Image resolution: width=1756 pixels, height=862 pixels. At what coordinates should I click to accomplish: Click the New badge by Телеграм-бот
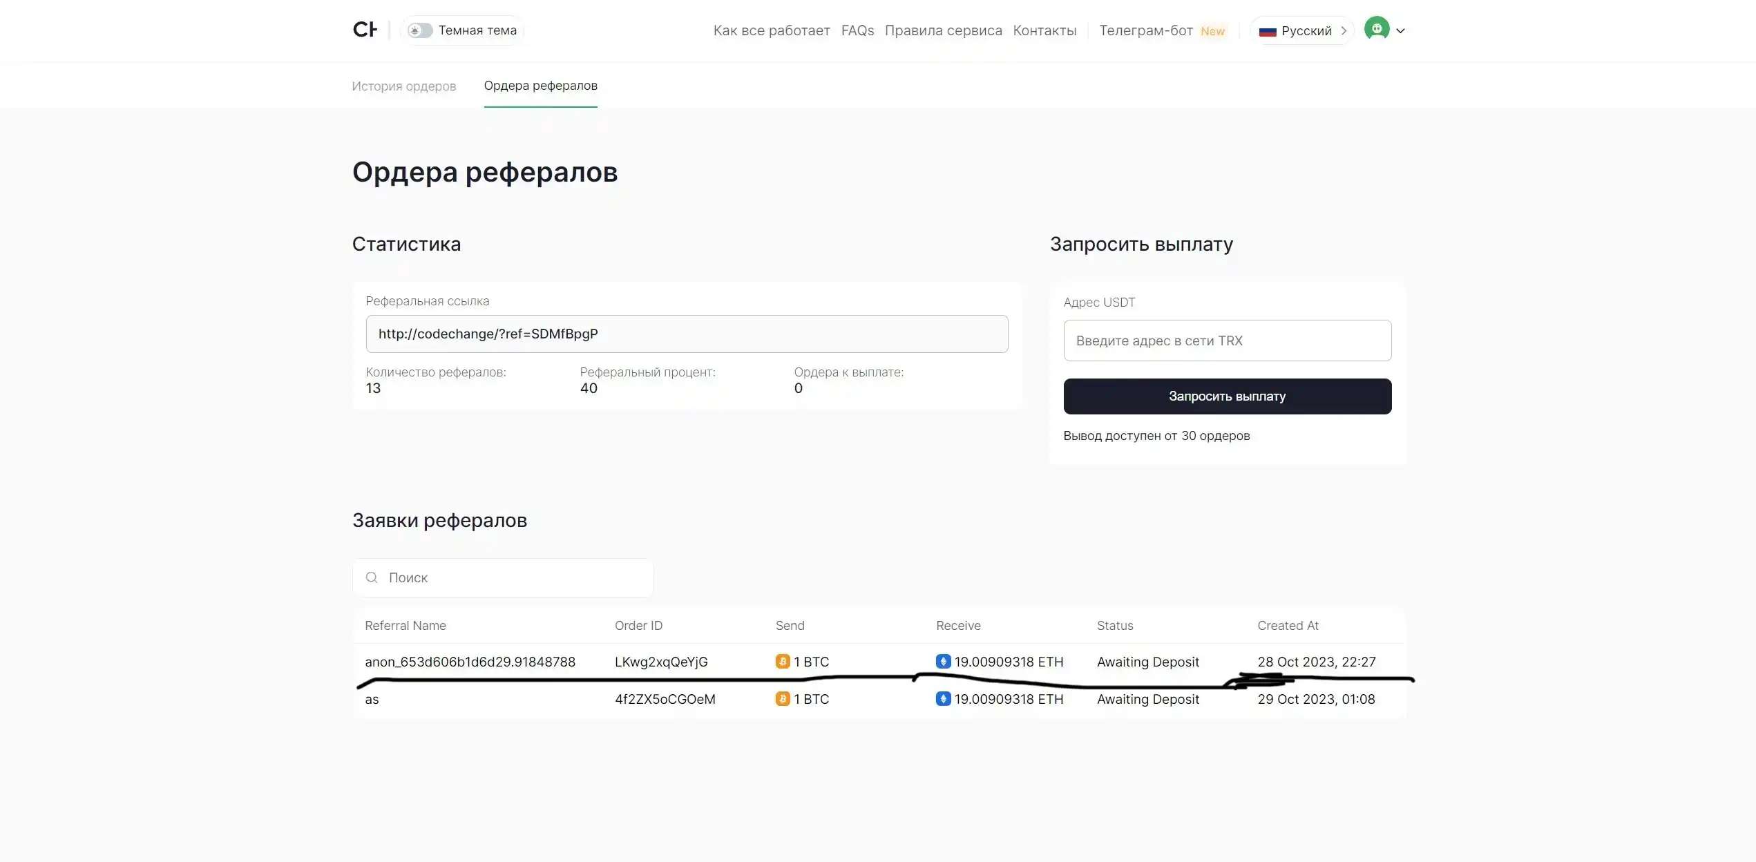coord(1212,31)
